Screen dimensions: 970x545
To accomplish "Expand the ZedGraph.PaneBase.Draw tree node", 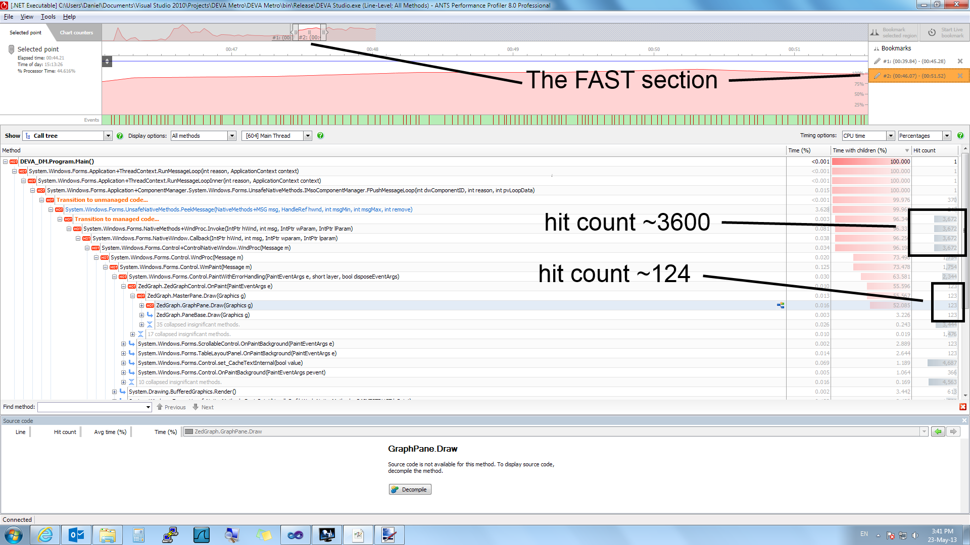I will pos(142,315).
